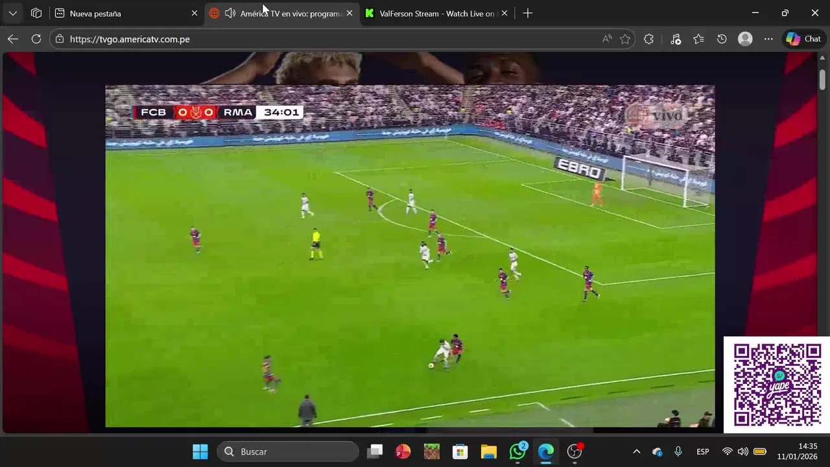The width and height of the screenshot is (830, 467).
Task: Reload the current page
Action: pos(36,39)
